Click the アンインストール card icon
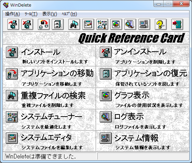This screenshot has width=192, height=163. click(x=106, y=52)
